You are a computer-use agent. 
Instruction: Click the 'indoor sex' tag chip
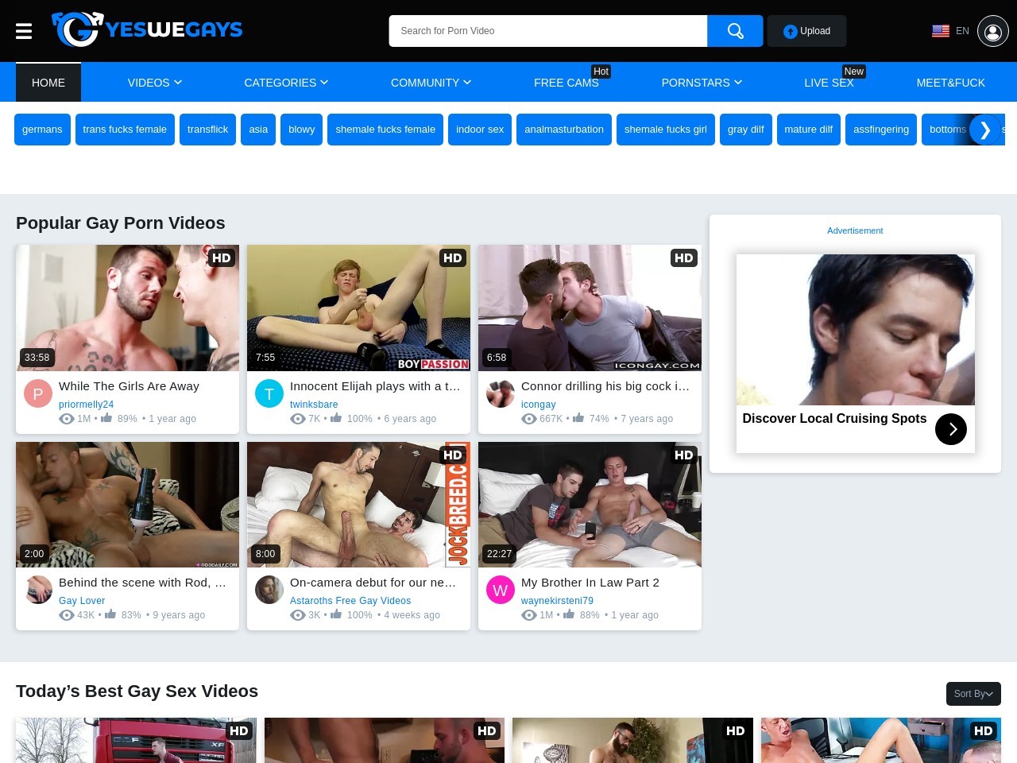click(480, 130)
